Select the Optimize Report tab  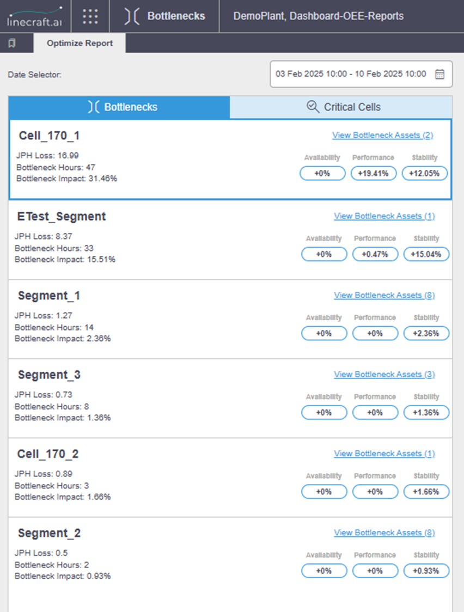pyautogui.click(x=80, y=43)
